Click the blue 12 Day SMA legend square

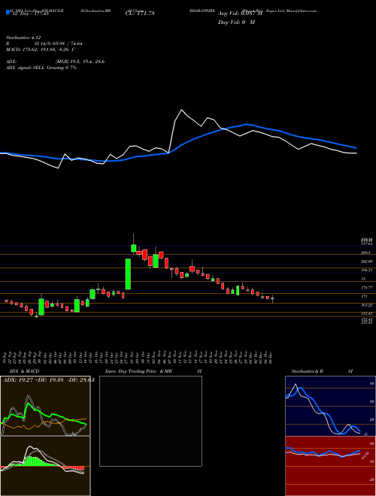8,13
